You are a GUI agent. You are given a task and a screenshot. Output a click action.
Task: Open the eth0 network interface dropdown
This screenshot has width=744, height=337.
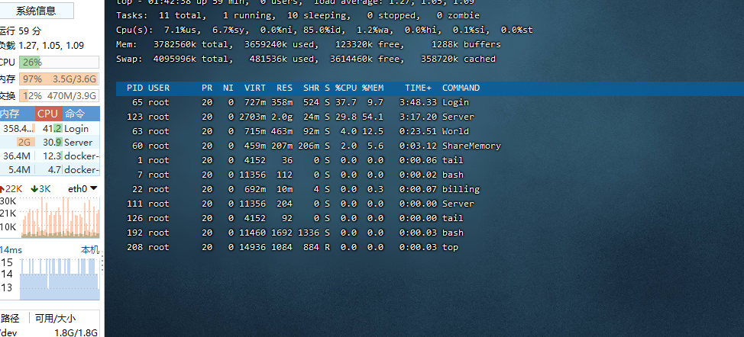[82, 188]
